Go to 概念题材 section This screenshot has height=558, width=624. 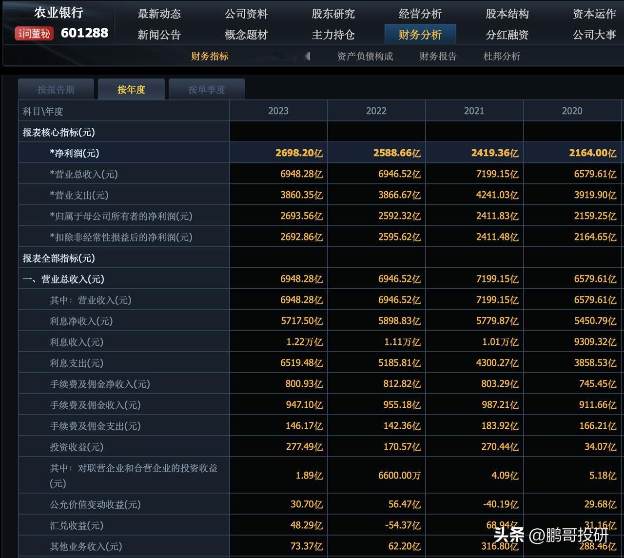[246, 35]
